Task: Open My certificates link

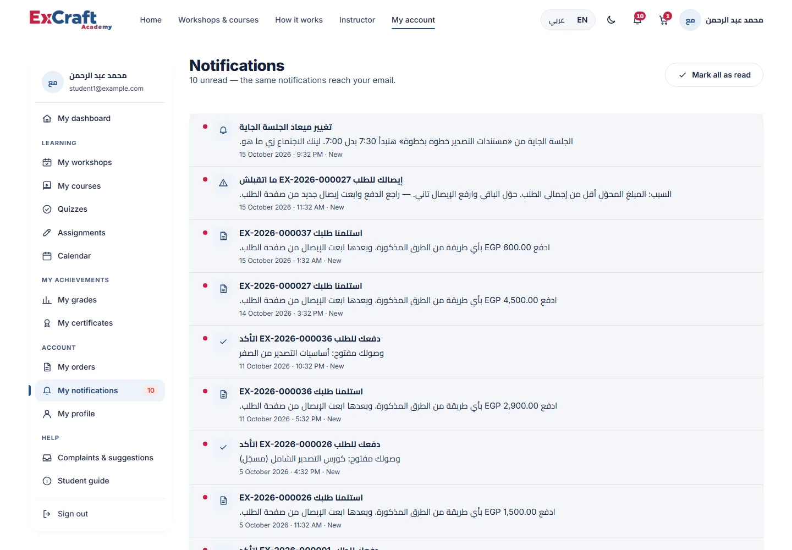Action: click(100, 323)
